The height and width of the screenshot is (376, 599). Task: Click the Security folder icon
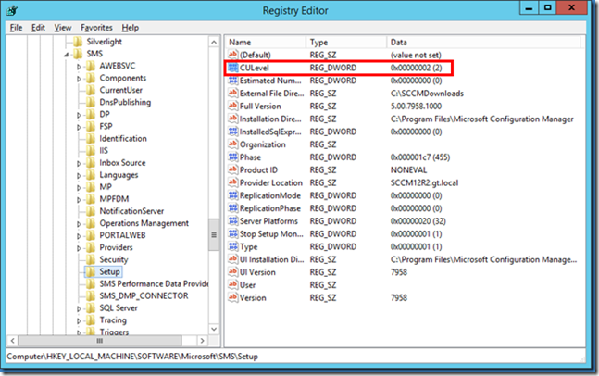tap(91, 259)
